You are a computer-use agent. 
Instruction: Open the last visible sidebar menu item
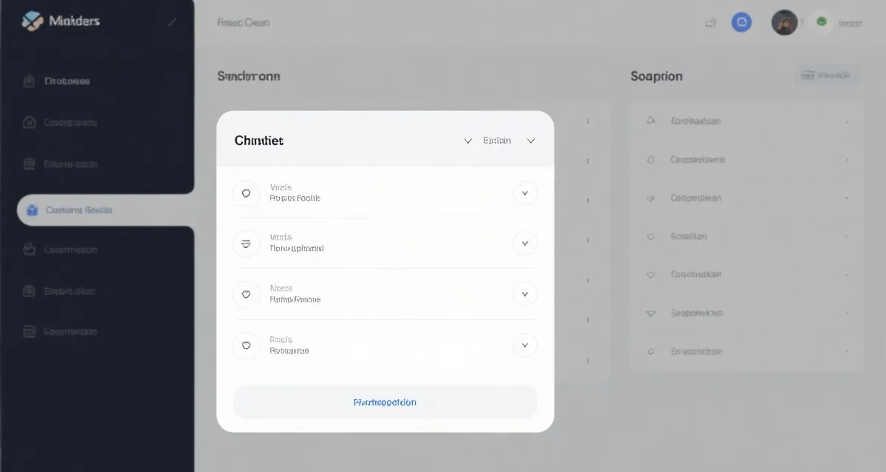click(69, 332)
